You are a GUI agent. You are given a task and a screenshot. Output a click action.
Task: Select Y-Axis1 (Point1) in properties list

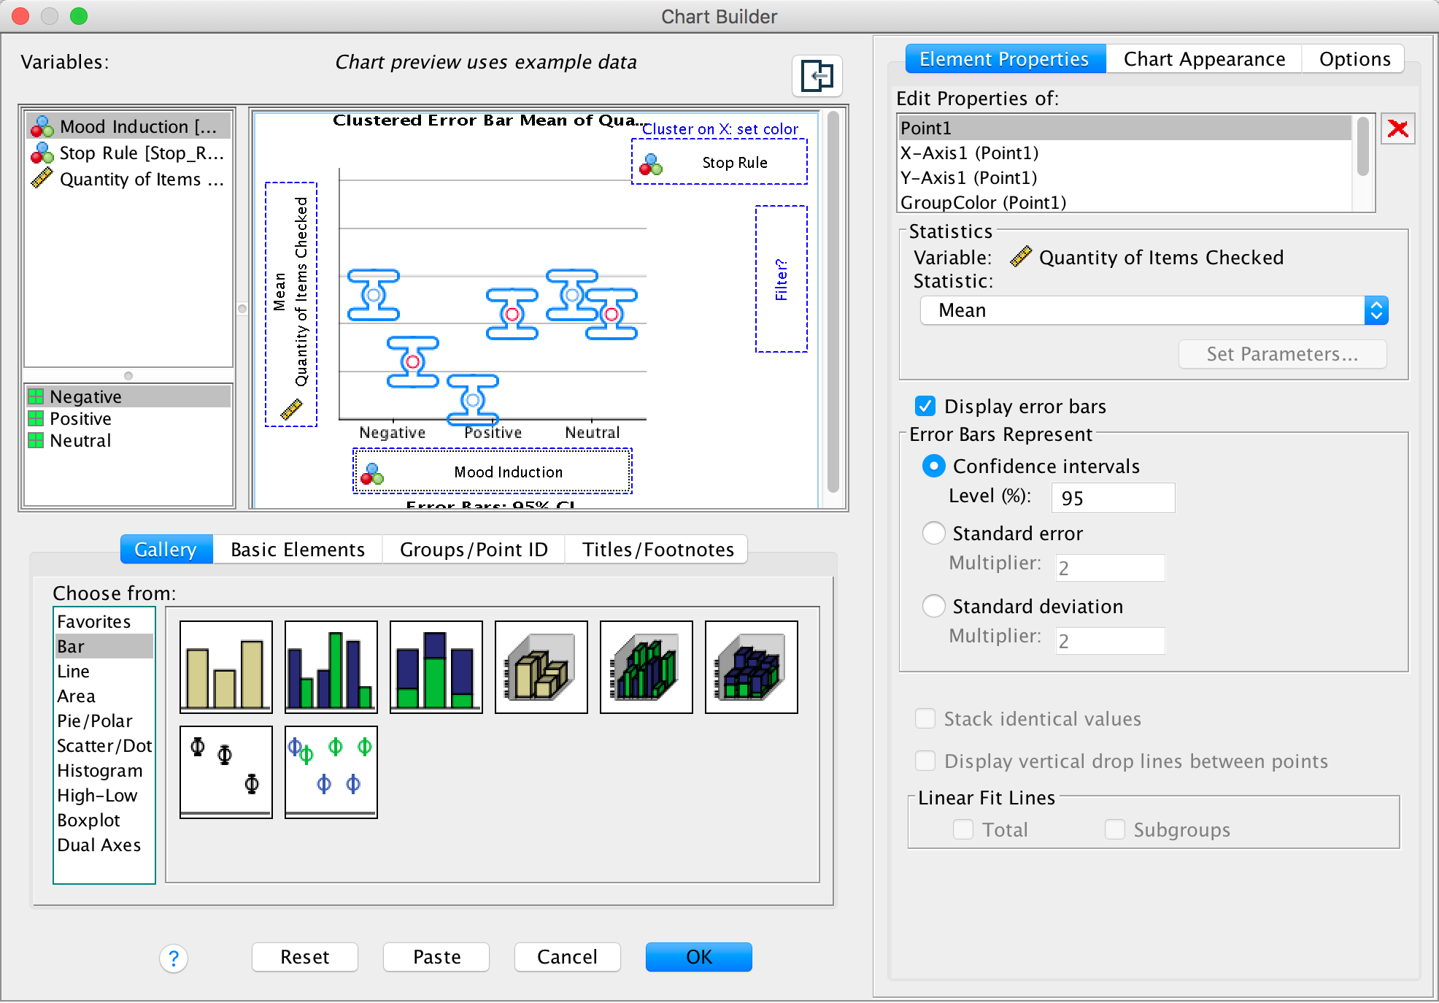[968, 177]
